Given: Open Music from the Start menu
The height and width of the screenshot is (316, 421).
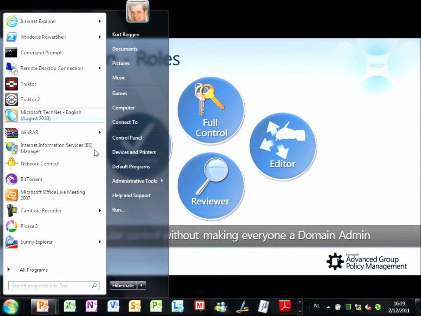Looking at the screenshot, I should [x=119, y=78].
